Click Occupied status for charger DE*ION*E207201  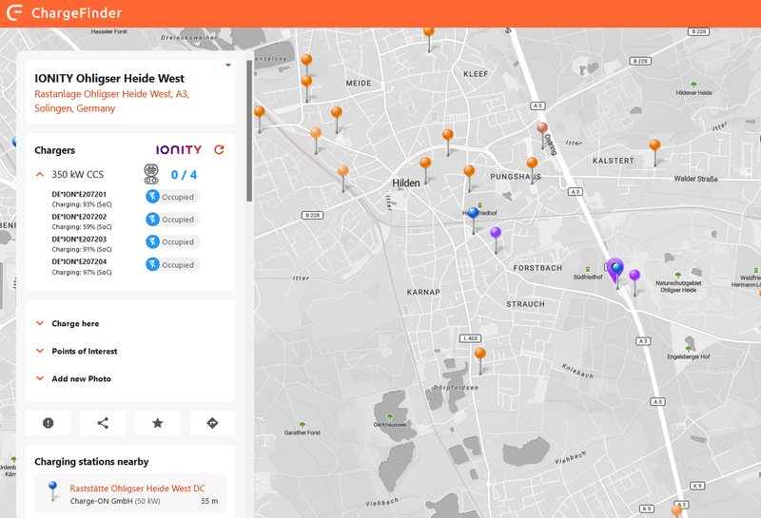pyautogui.click(x=172, y=197)
